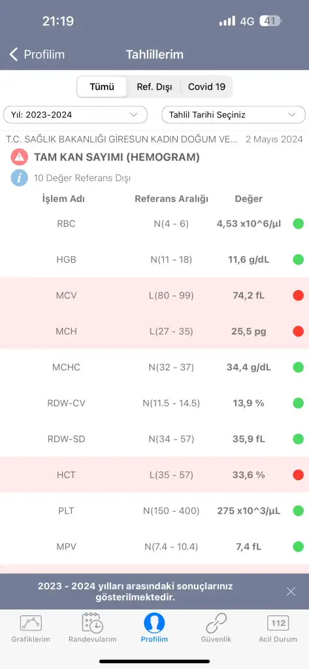Switch to the Ref. Dışı segment

154,87
